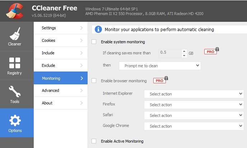The height and width of the screenshot is (148, 247).
Task: Open the Registry blocks icon
Action: (15, 63)
